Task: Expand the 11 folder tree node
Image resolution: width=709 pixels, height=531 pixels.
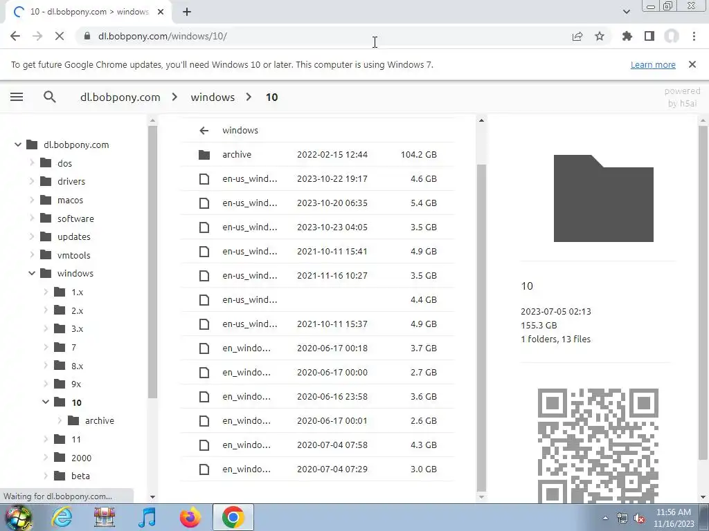Action: coord(46,439)
